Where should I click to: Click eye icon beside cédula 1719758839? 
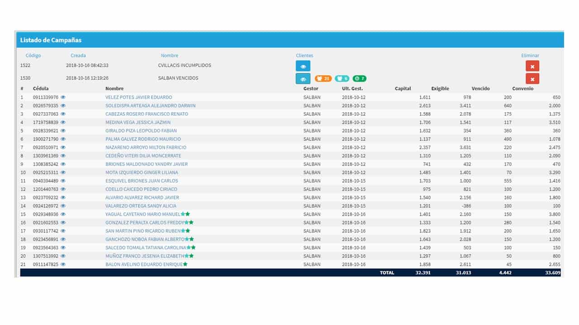tap(63, 122)
